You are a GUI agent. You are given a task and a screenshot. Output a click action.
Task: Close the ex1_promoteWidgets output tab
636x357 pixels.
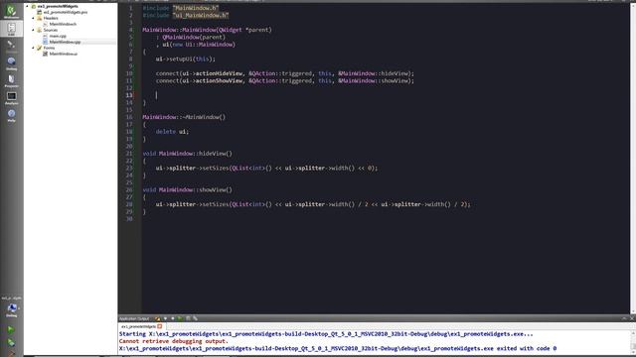(x=160, y=326)
